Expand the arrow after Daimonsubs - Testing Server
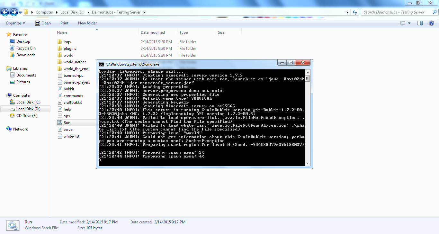The width and height of the screenshot is (439, 234). pos(144,12)
